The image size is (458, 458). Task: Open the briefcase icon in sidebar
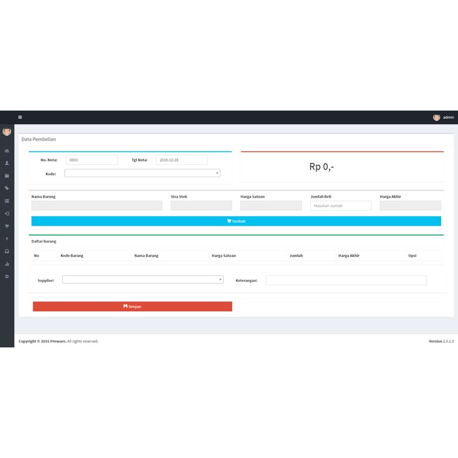7,176
